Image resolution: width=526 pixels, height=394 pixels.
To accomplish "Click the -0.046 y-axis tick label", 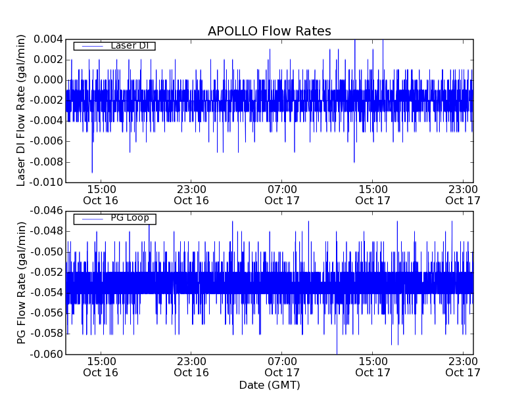I will (x=47, y=211).
